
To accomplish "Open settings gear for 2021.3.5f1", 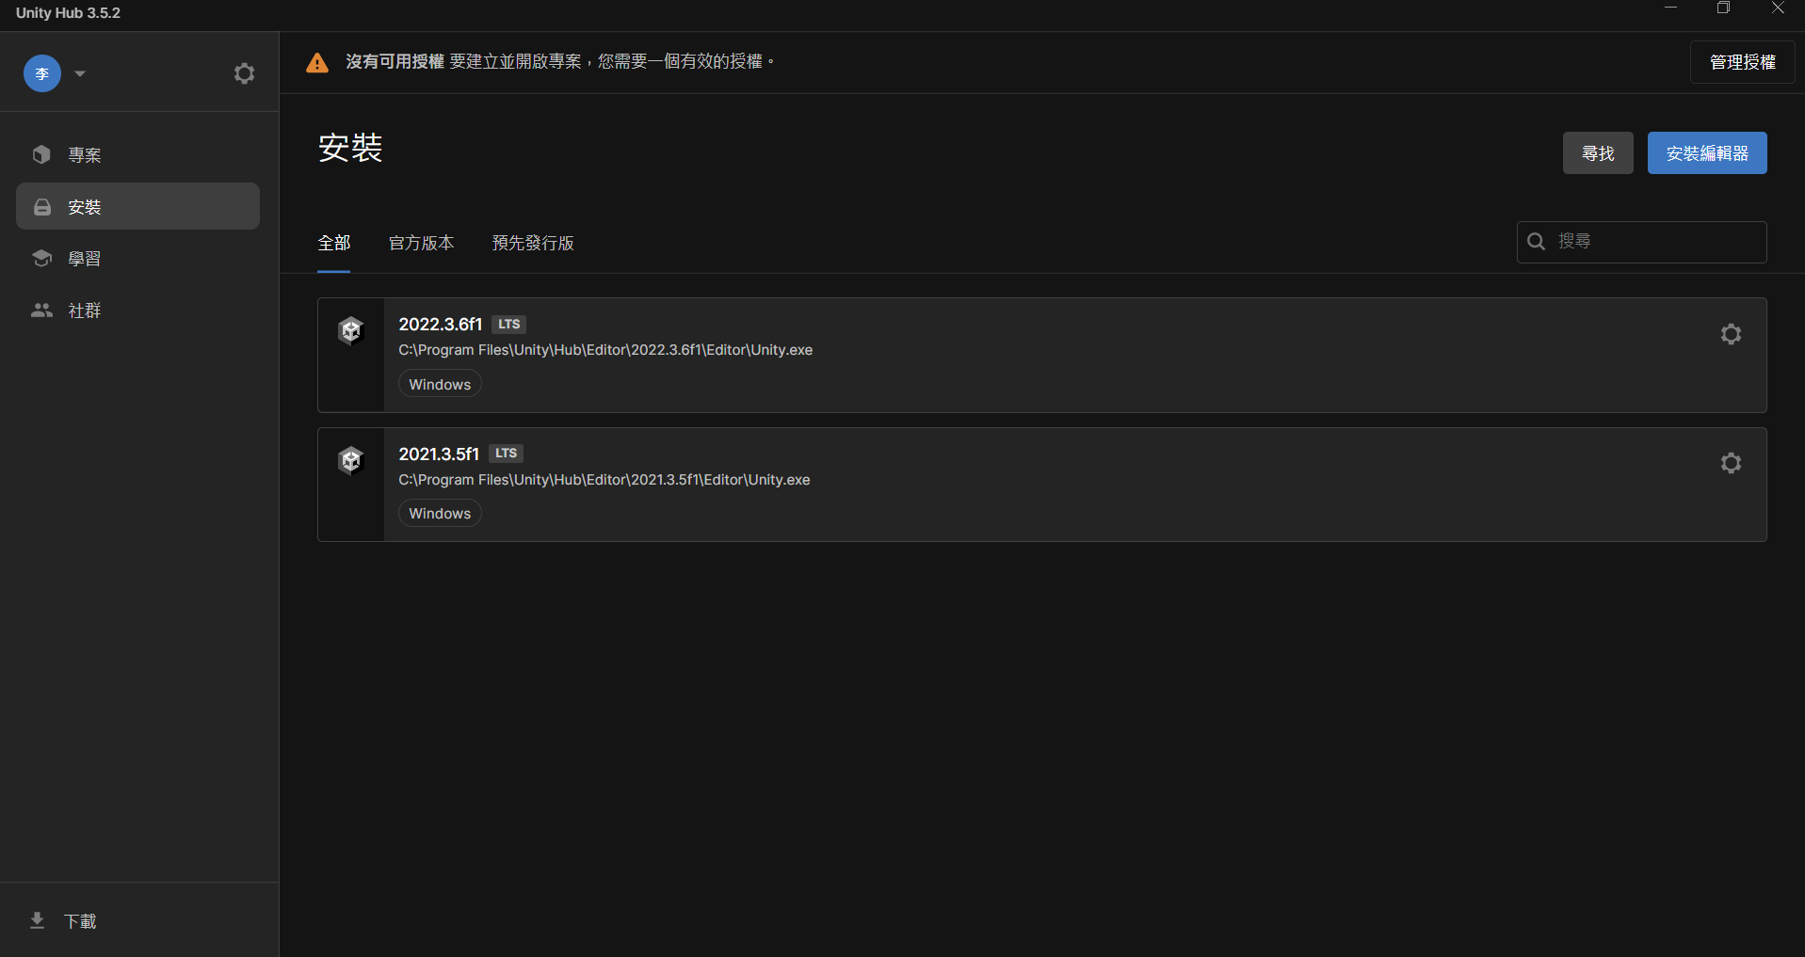I will [x=1731, y=463].
